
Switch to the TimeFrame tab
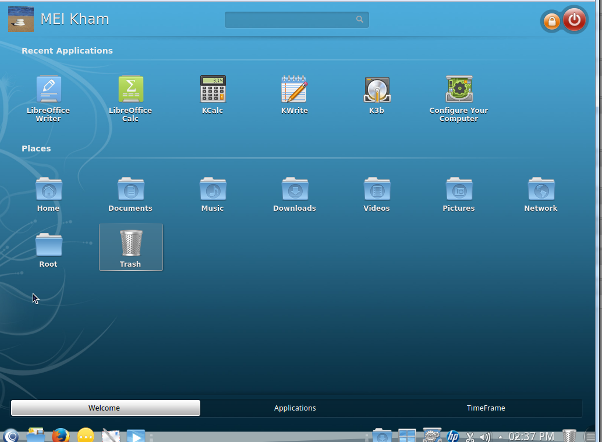486,408
